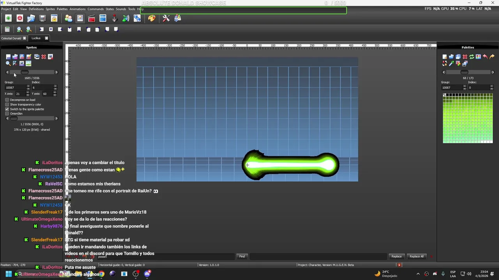Click the sprite Group input field
The width and height of the screenshot is (499, 280).
(15, 88)
